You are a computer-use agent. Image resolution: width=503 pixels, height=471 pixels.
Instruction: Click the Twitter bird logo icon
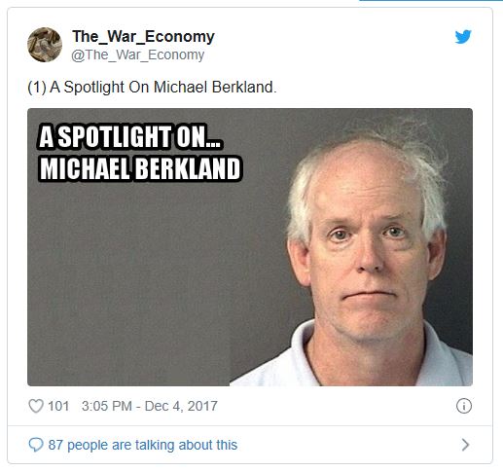coord(463,37)
